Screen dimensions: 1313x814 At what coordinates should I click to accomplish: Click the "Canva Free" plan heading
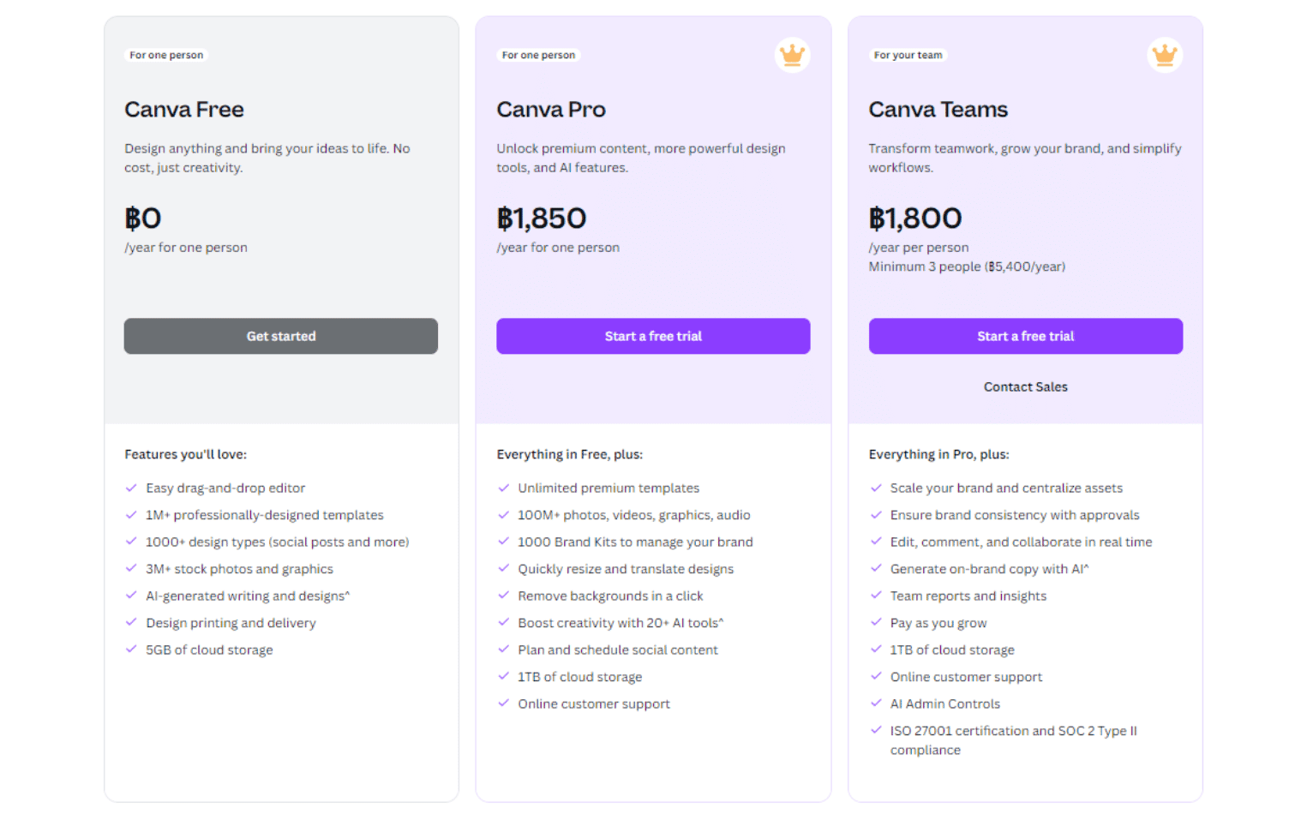click(184, 110)
